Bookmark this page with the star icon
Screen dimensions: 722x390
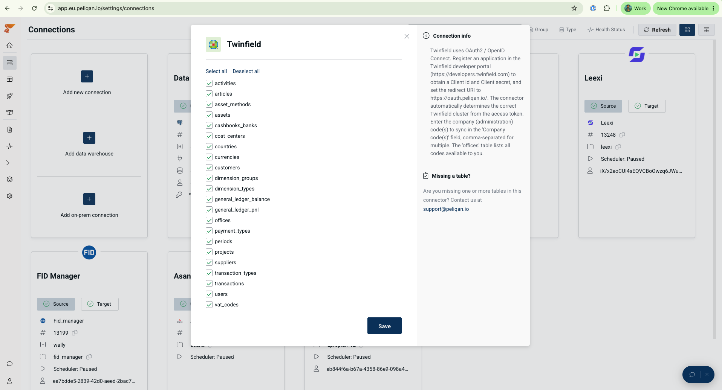tap(574, 8)
